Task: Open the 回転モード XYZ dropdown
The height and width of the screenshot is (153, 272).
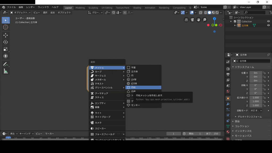Action: click(x=256, y=110)
